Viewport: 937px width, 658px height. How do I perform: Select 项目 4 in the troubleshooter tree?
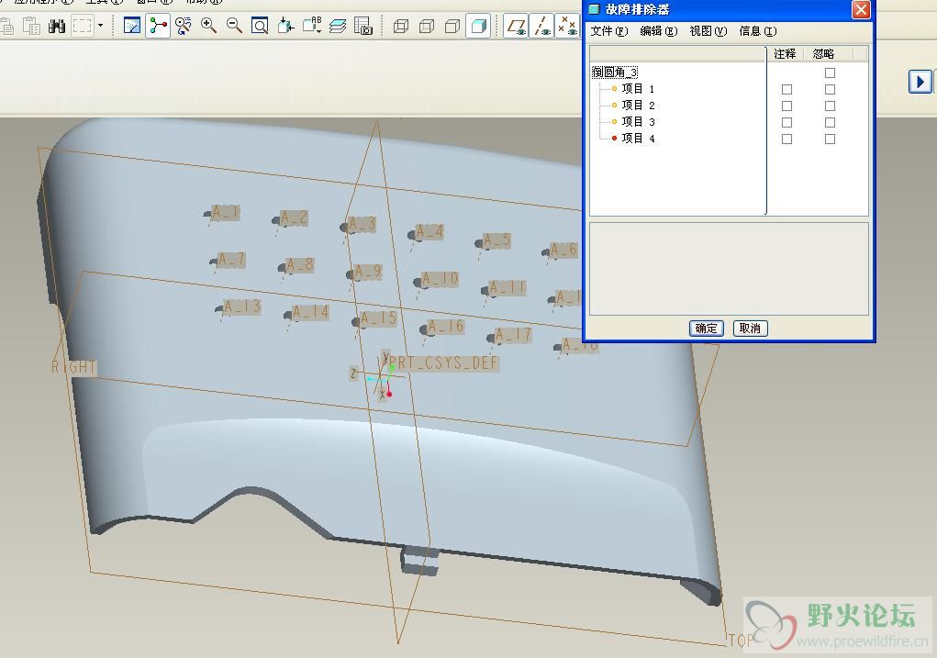coord(638,139)
